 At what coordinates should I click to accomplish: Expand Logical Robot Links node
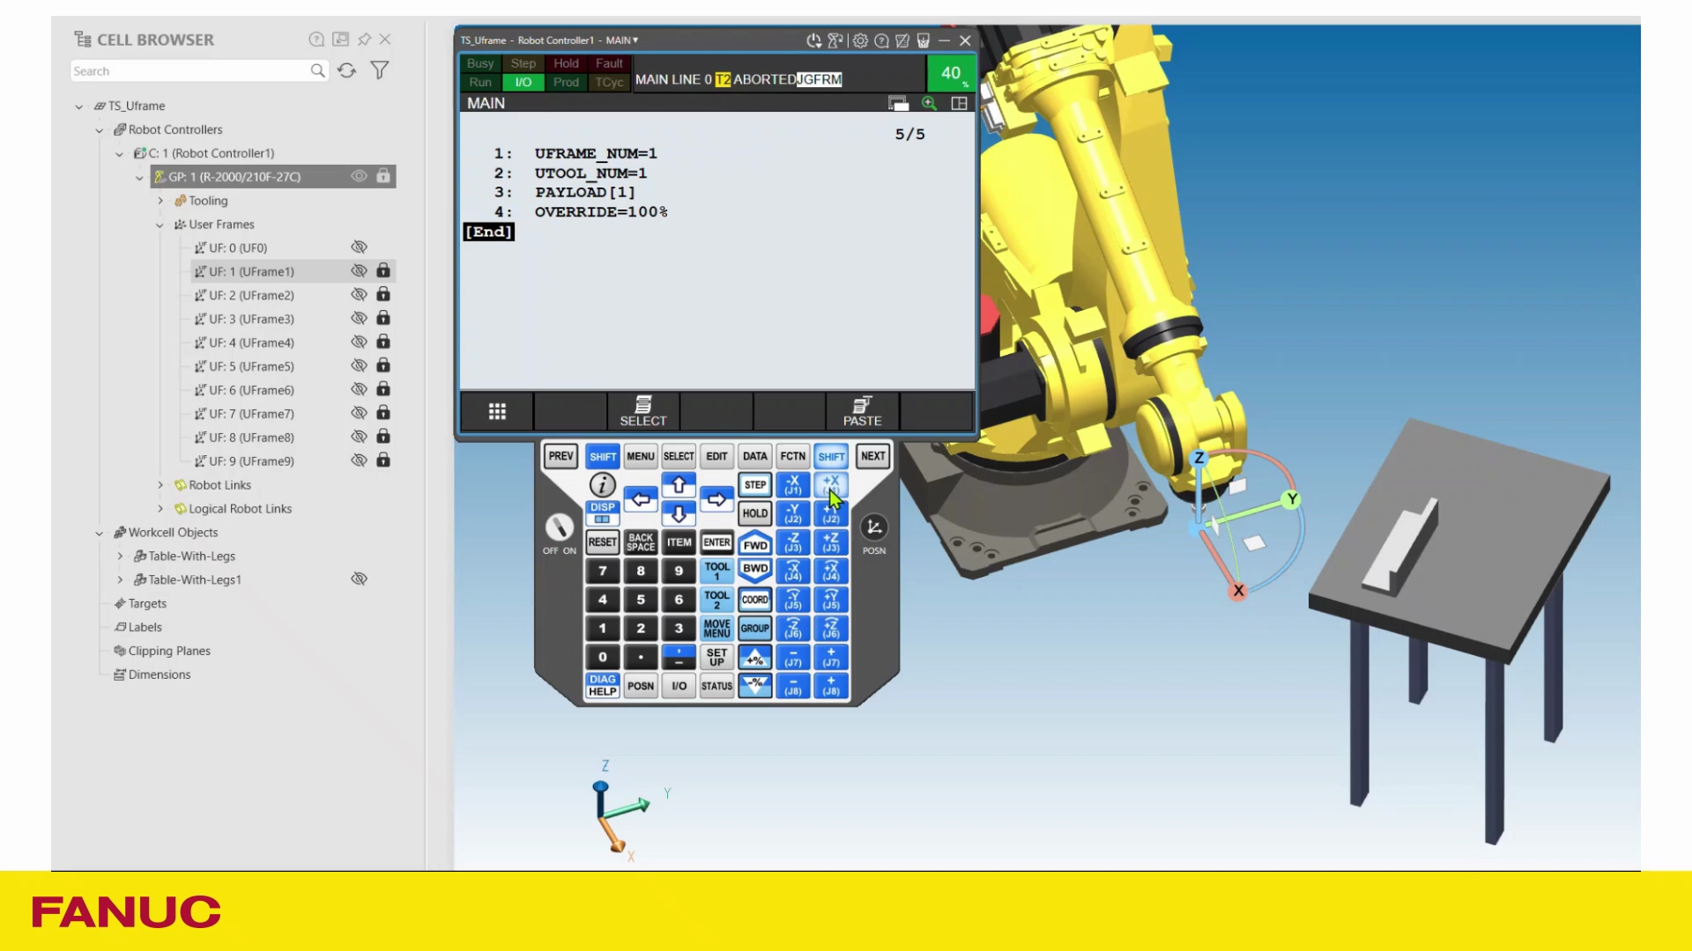coord(160,509)
